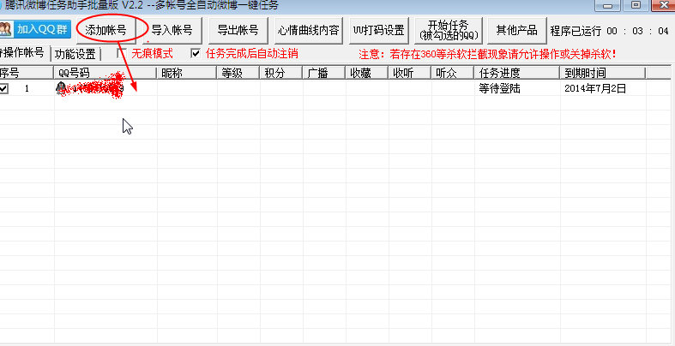The height and width of the screenshot is (346, 675).
Task: Click the 收藏 column header
Action: 367,73
